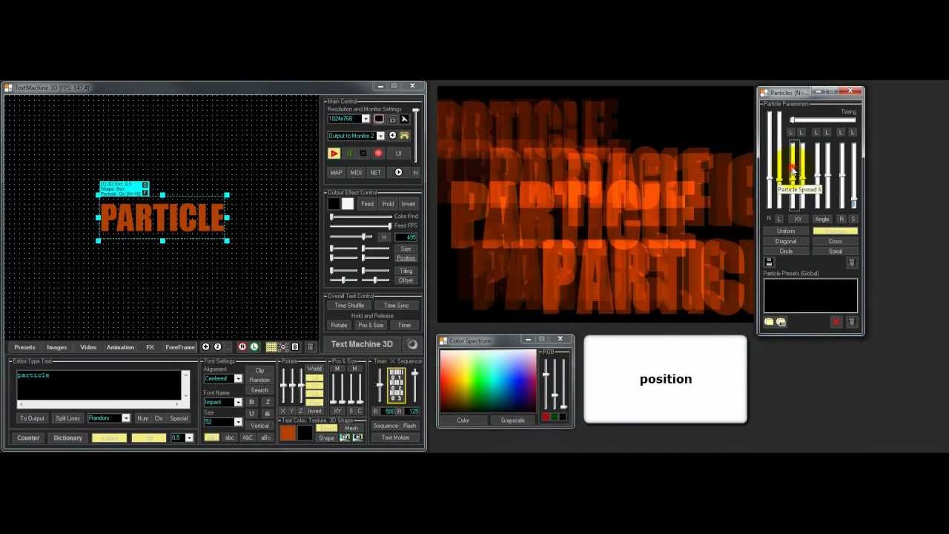
Task: Toggle the Invert button in Output Effect Control
Action: coord(408,204)
